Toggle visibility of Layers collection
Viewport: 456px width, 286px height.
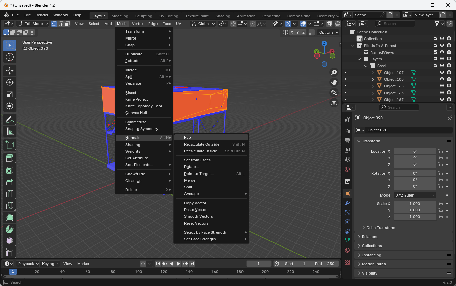coord(442,59)
